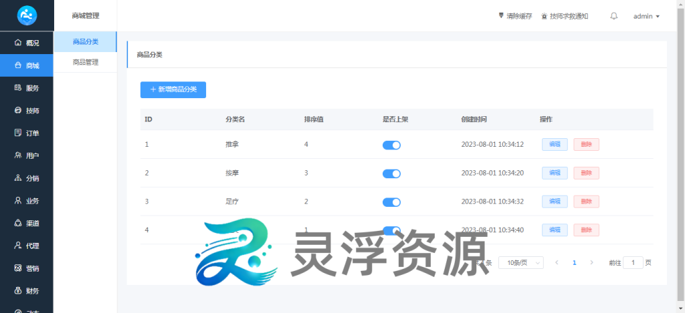Click the 服务 sidebar icon
Viewport: 685px width, 313px height.
18,87
